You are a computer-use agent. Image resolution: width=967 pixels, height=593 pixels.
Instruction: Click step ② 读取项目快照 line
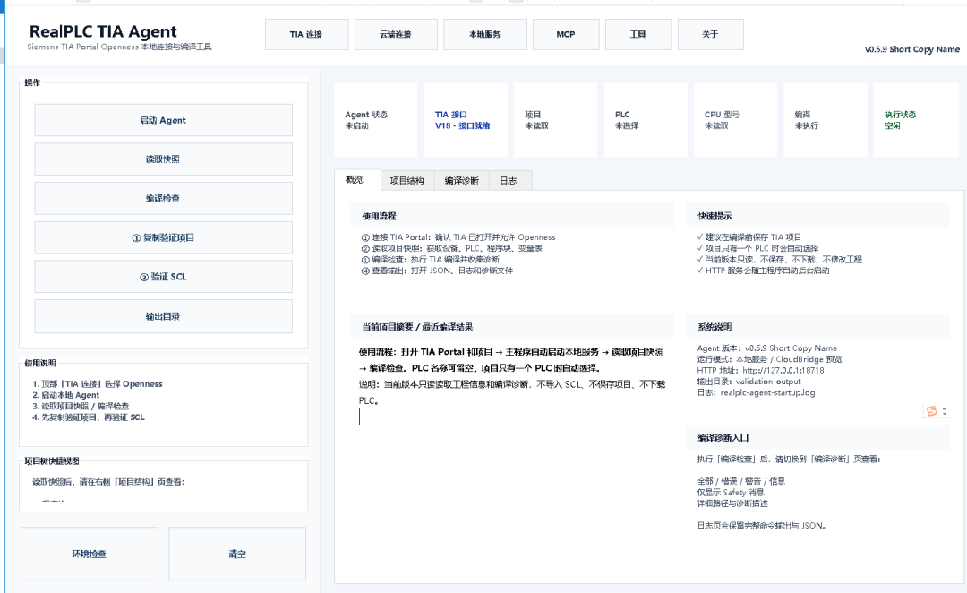click(452, 249)
